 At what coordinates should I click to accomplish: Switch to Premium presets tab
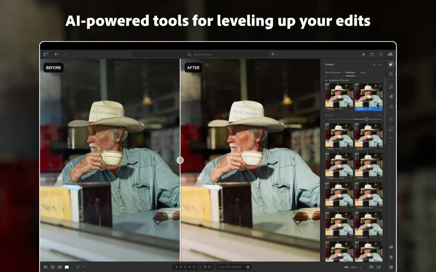pos(350,72)
